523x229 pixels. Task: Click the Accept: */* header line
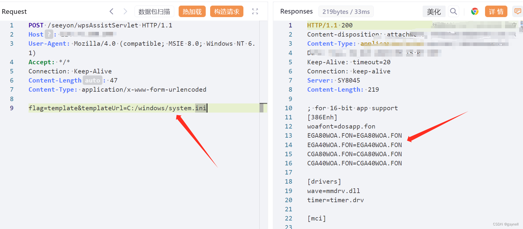49,62
